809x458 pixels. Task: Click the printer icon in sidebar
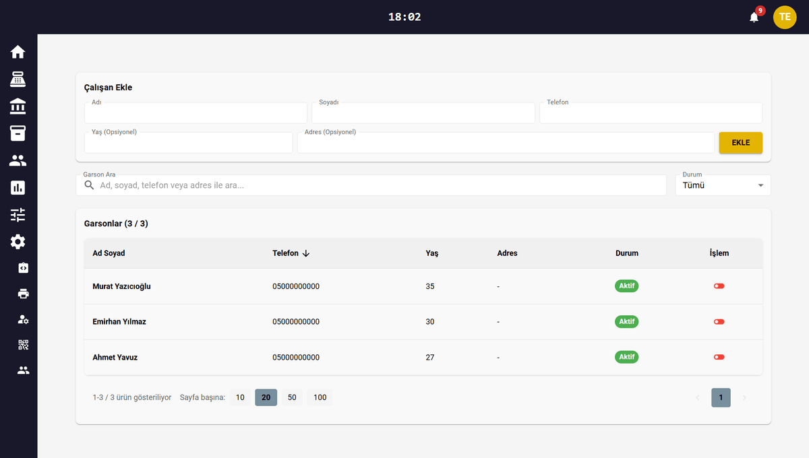(24, 294)
